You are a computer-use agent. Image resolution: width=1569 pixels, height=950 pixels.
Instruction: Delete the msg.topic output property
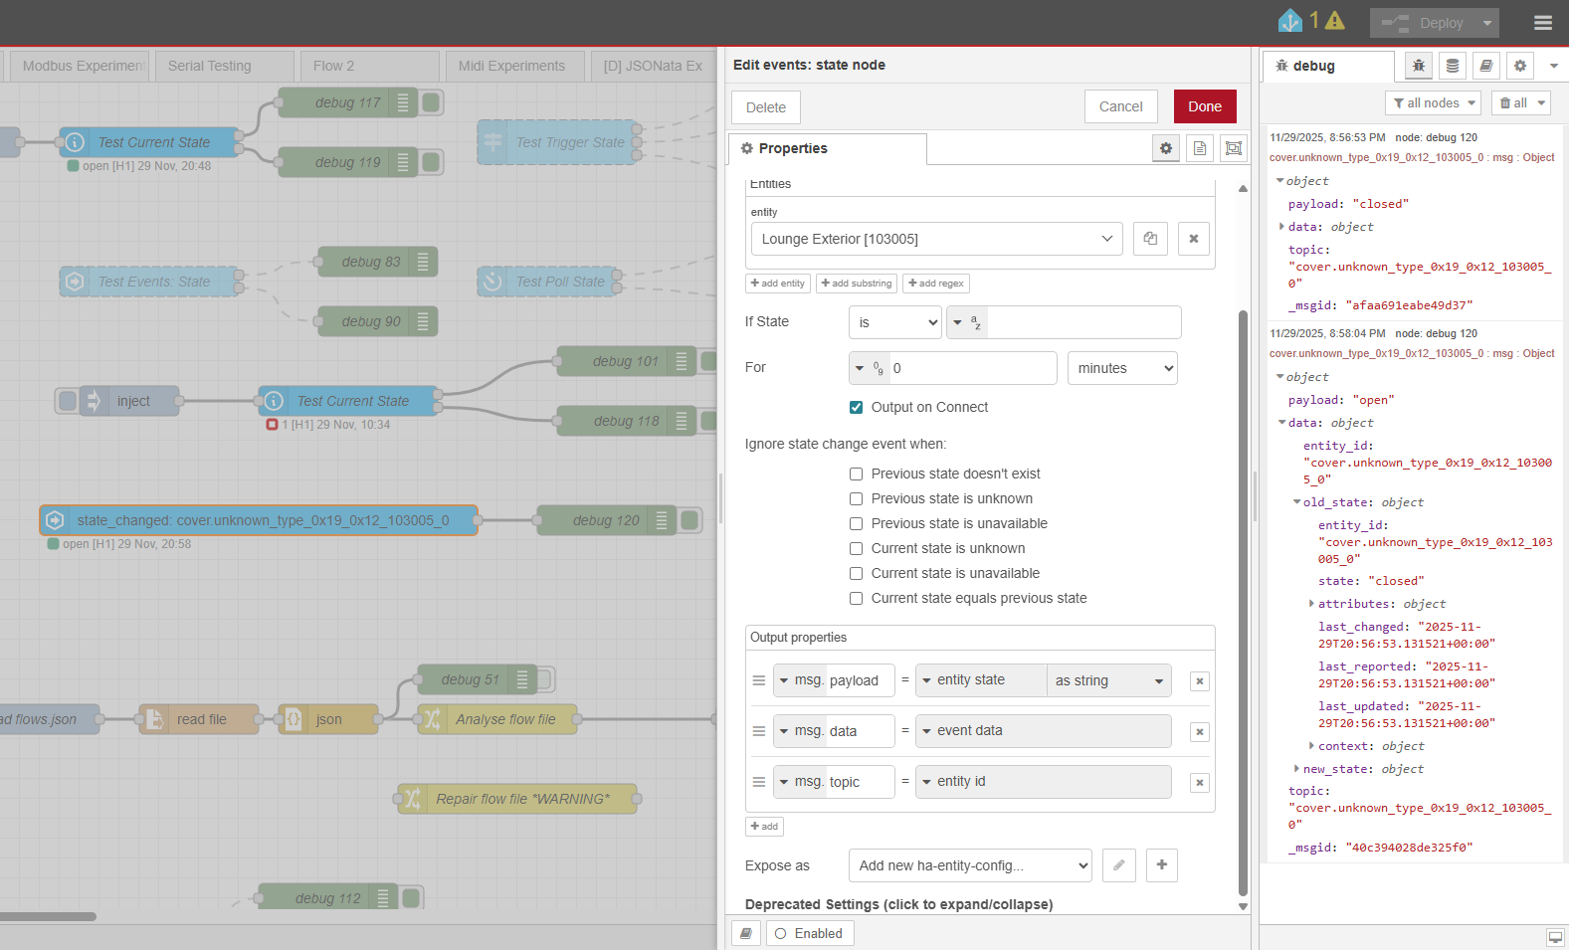(x=1200, y=783)
